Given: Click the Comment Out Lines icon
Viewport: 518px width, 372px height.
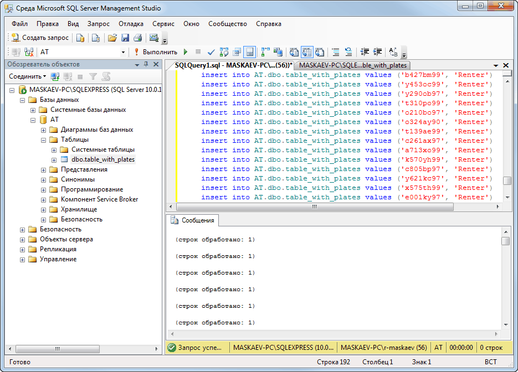Looking at the screenshot, I should (x=336, y=52).
